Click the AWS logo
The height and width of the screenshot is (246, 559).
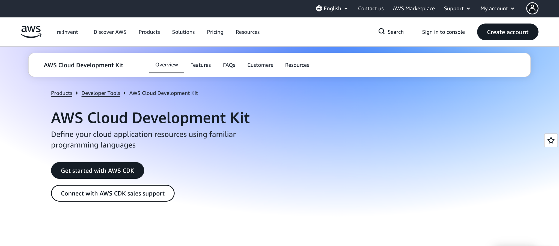tap(31, 32)
